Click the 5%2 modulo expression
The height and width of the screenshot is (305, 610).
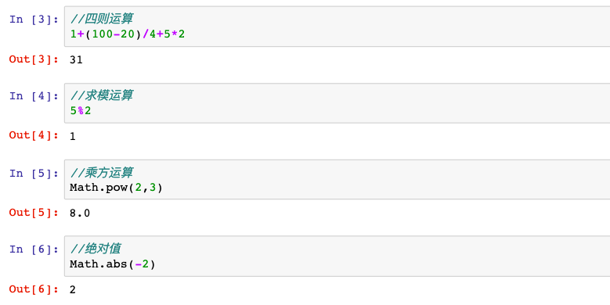tap(81, 111)
